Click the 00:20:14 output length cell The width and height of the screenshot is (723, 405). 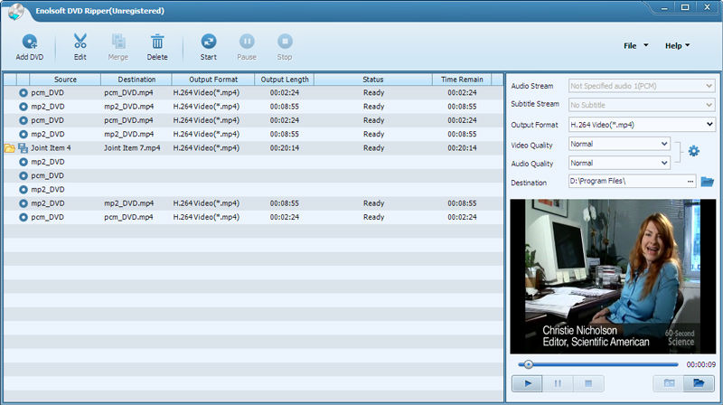[x=285, y=148]
